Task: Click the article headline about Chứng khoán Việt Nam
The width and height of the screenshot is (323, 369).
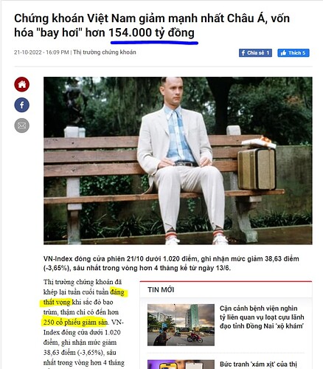Action: click(152, 26)
